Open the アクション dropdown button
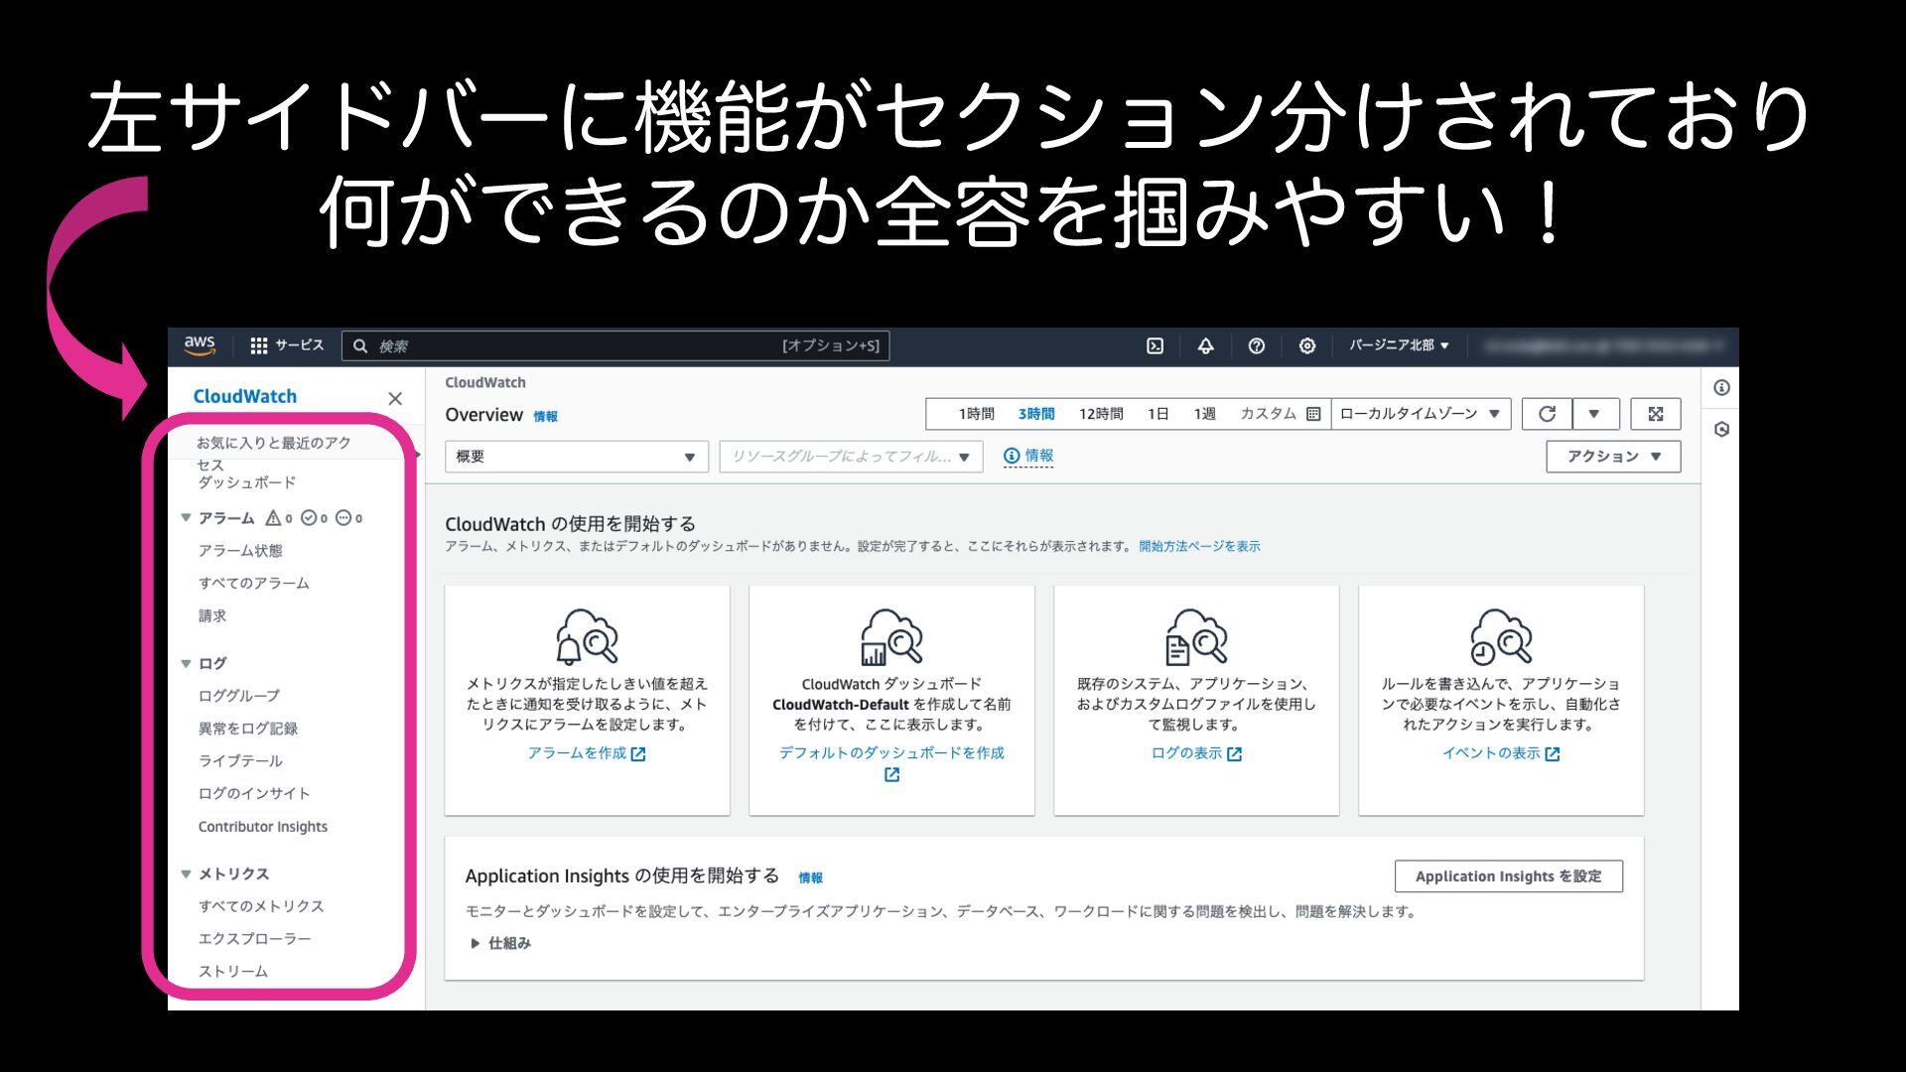This screenshot has height=1072, width=1906. tap(1612, 457)
